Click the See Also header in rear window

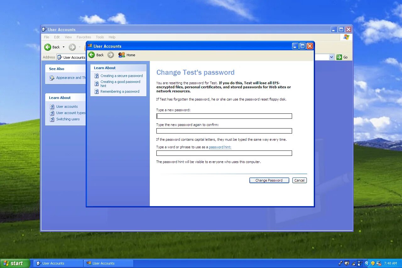57,69
